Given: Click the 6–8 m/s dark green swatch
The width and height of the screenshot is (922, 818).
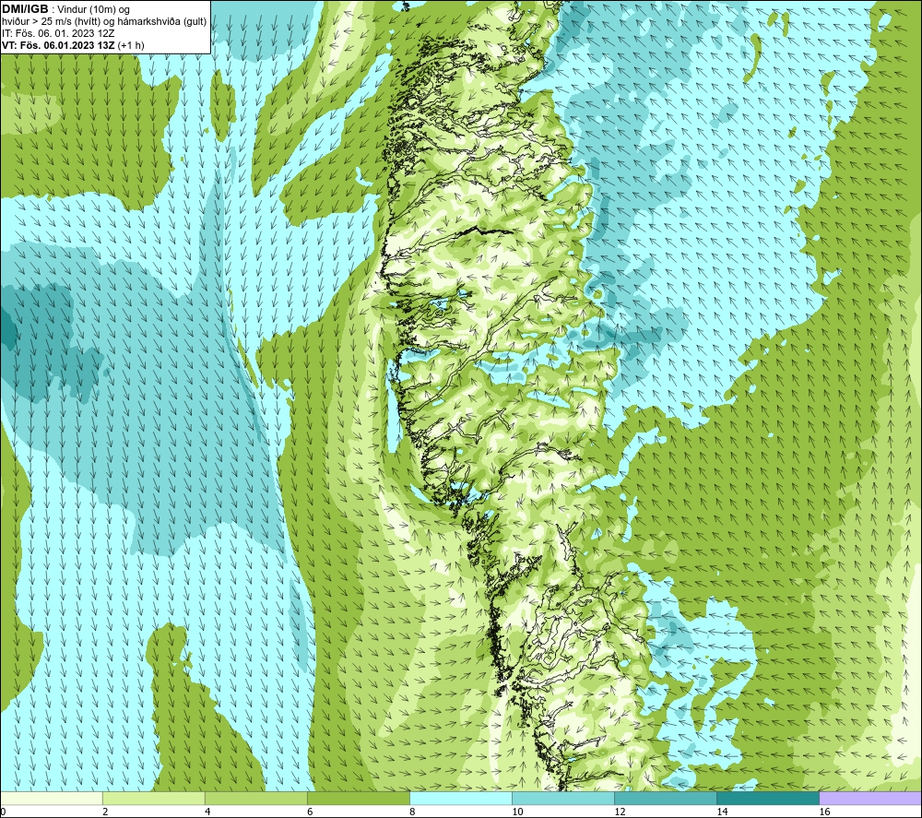Looking at the screenshot, I should [x=358, y=798].
